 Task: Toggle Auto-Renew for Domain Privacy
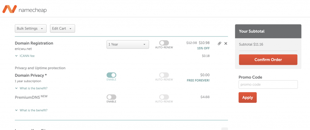[x=164, y=75]
